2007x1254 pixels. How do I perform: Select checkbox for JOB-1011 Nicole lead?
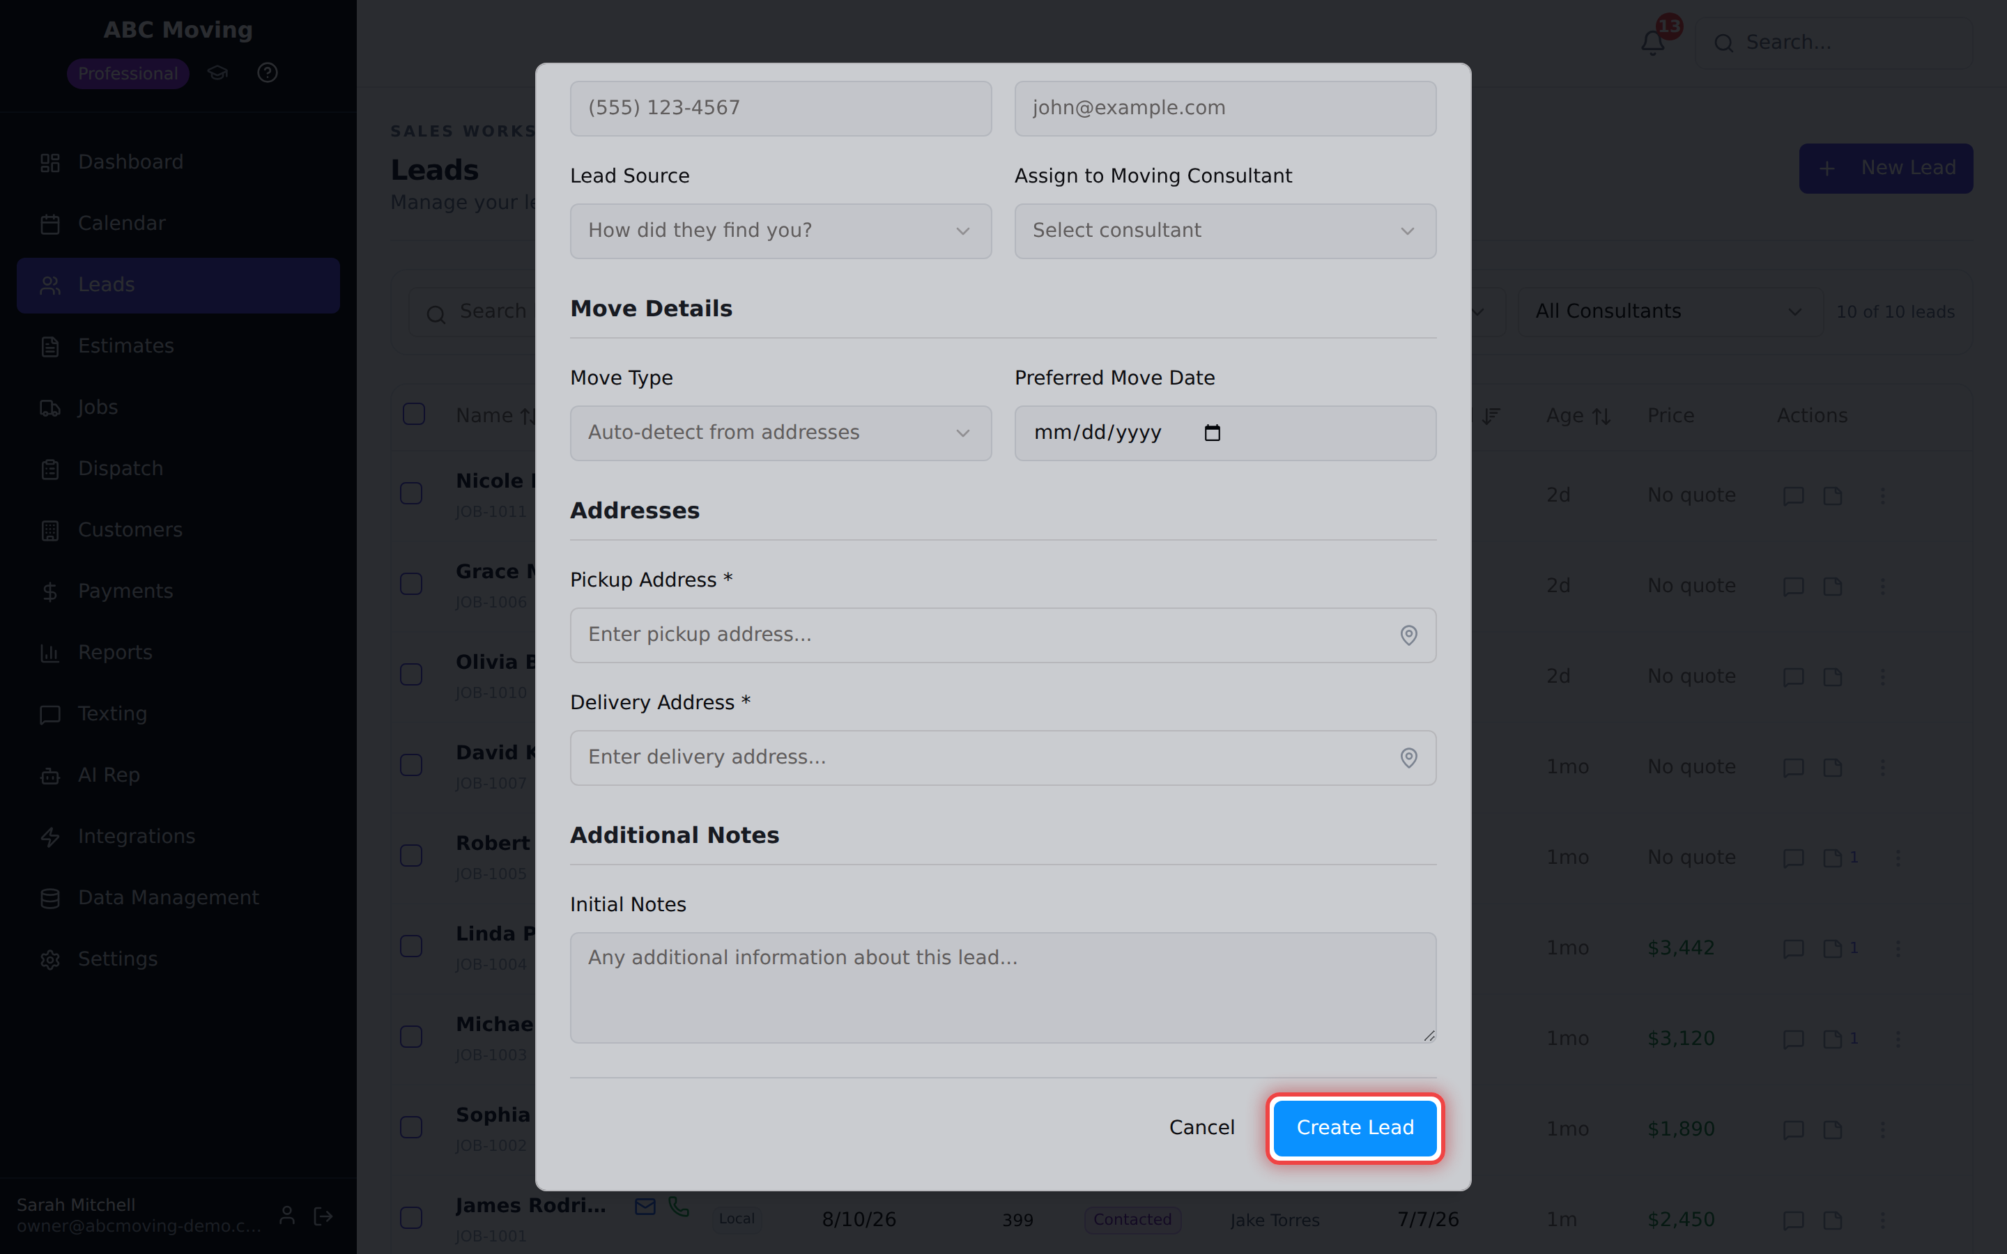[x=411, y=493]
